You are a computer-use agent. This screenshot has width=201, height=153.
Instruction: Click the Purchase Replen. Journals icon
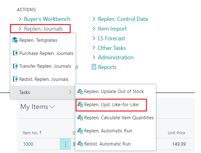tap(15, 53)
